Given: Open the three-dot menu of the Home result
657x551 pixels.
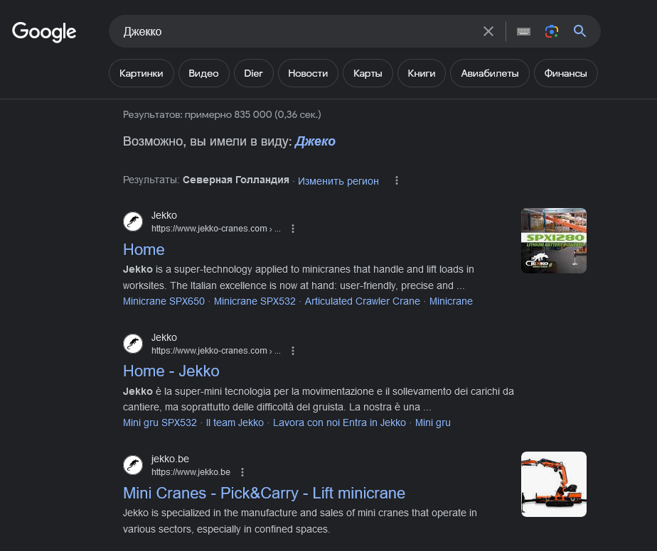Looking at the screenshot, I should tap(293, 229).
